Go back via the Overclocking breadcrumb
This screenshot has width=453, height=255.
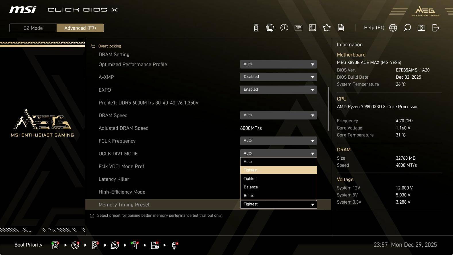click(109, 46)
